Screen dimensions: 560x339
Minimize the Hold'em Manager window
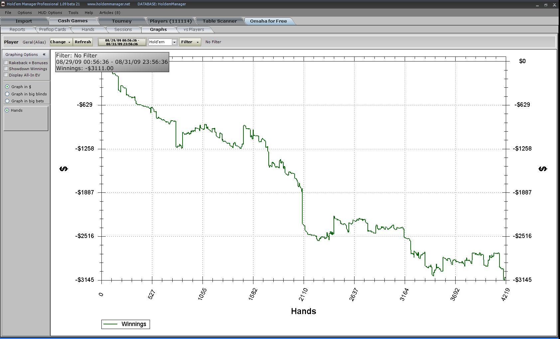(537, 5)
